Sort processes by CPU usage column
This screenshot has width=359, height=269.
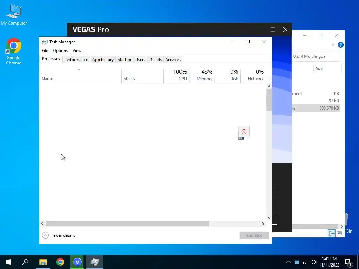coord(176,76)
